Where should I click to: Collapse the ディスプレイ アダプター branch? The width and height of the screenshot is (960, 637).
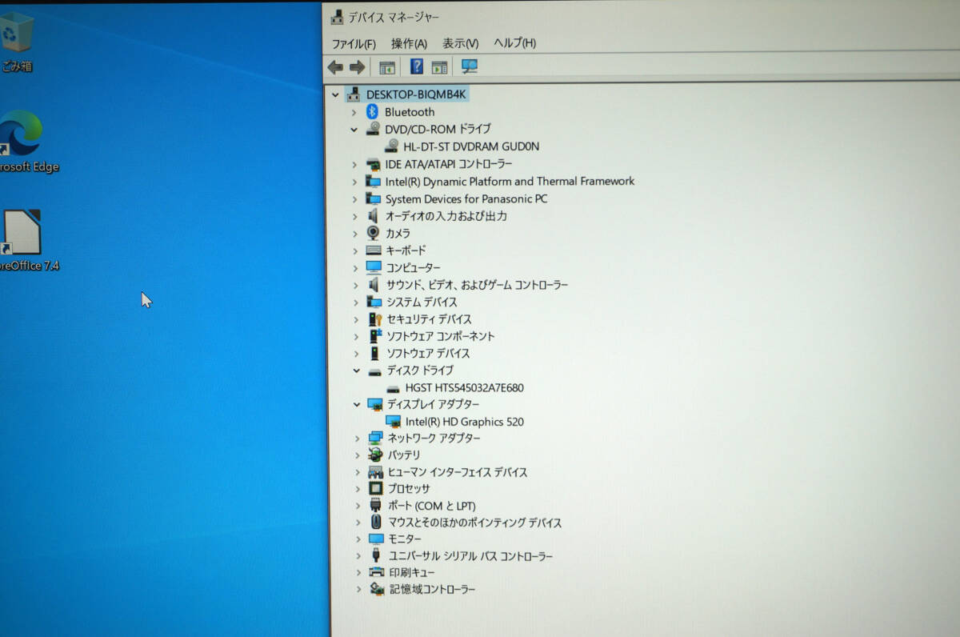point(357,404)
